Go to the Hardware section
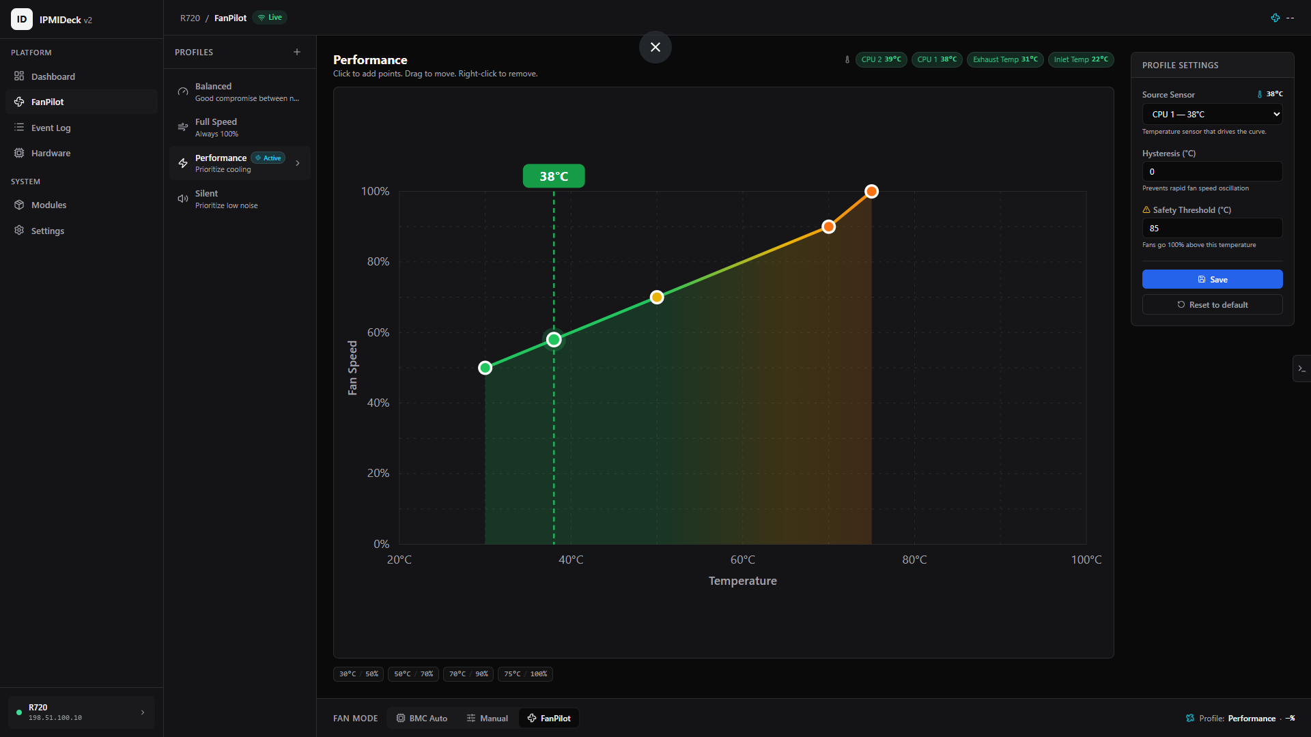The width and height of the screenshot is (1311, 737). coord(81,153)
